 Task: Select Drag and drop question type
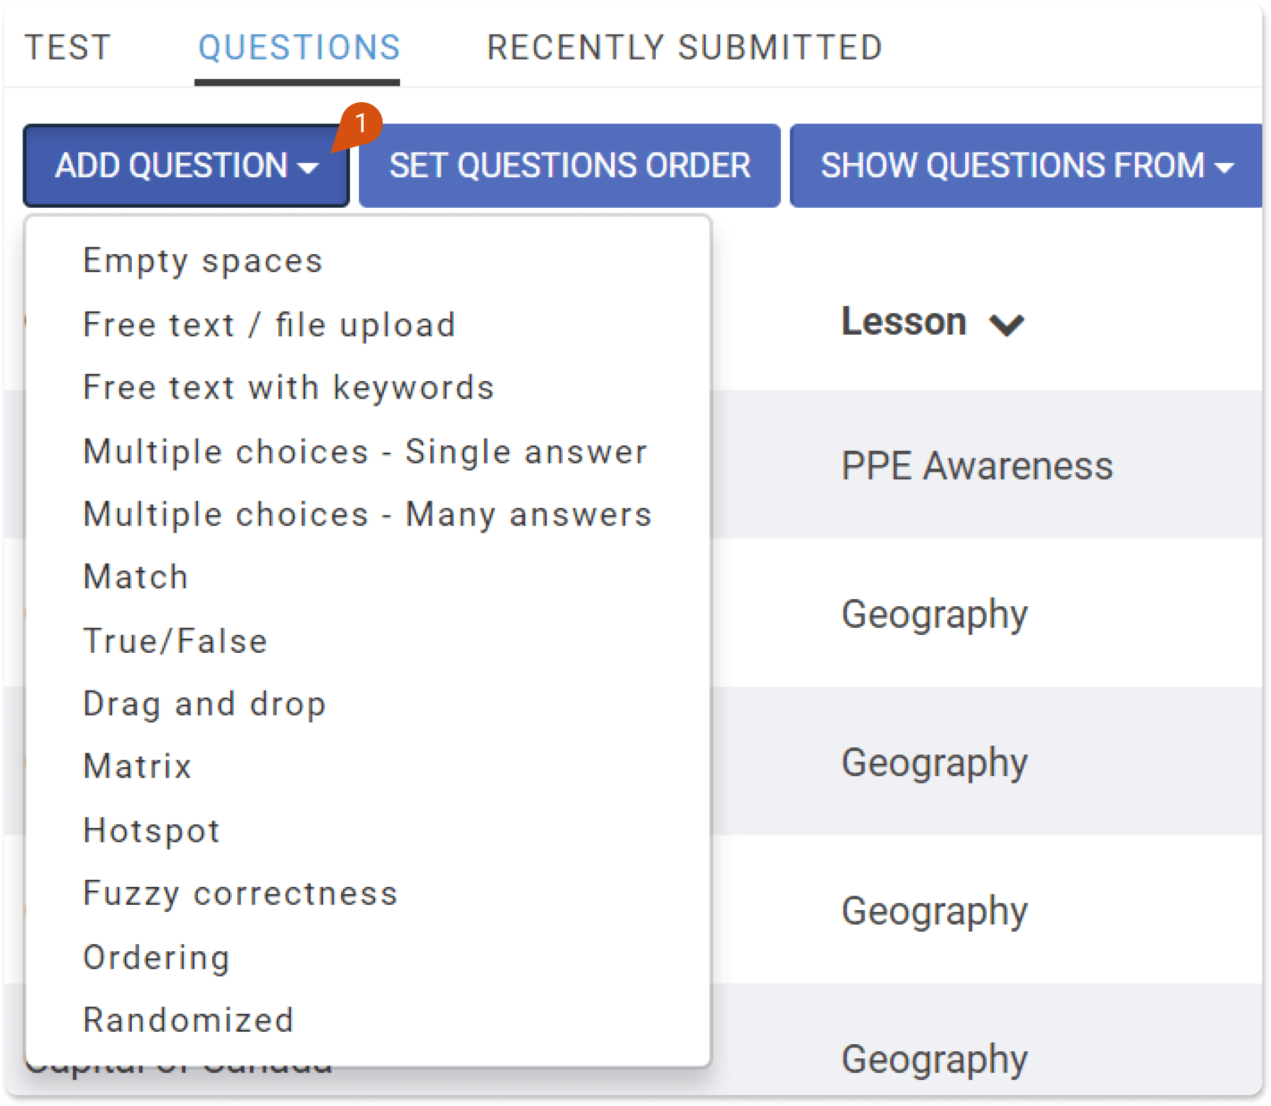205,704
